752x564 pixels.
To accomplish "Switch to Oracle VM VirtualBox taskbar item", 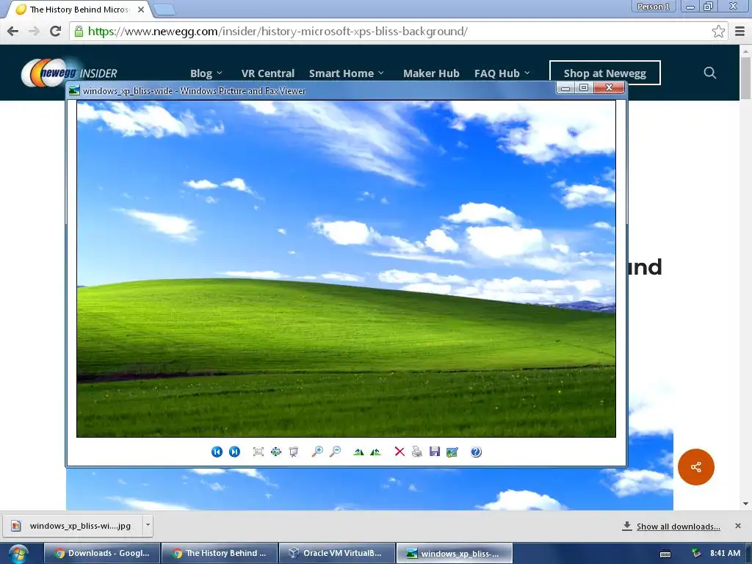I will 336,554.
